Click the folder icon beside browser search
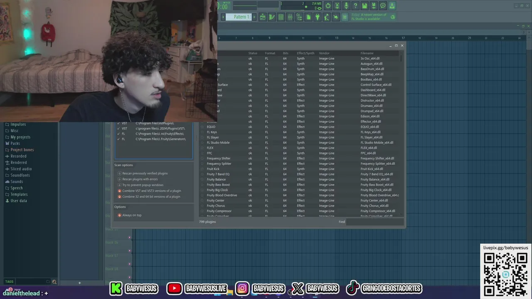The height and width of the screenshot is (299, 532). [48, 282]
